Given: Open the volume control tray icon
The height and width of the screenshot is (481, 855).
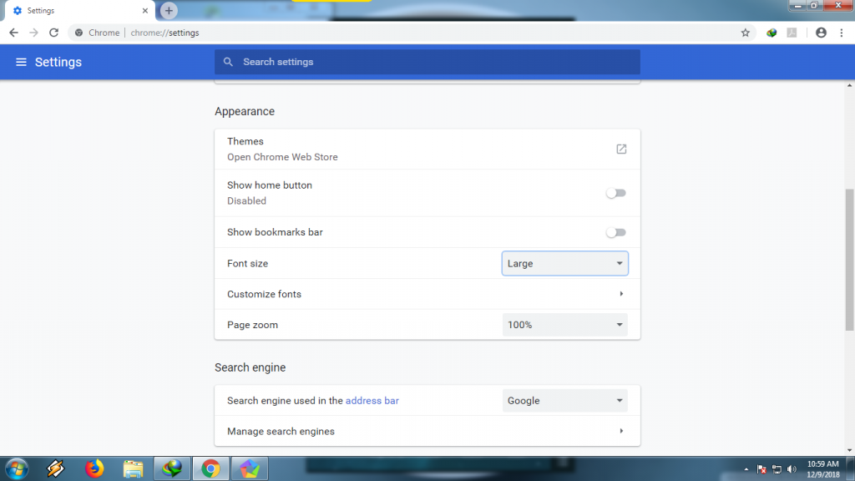Looking at the screenshot, I should pyautogui.click(x=792, y=469).
